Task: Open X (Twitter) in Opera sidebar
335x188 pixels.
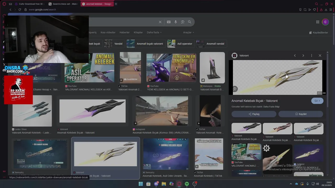Action: pos(4,64)
